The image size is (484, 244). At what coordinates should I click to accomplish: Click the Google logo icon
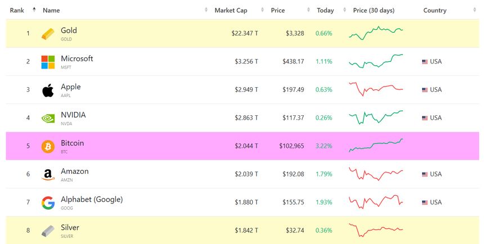tap(48, 202)
